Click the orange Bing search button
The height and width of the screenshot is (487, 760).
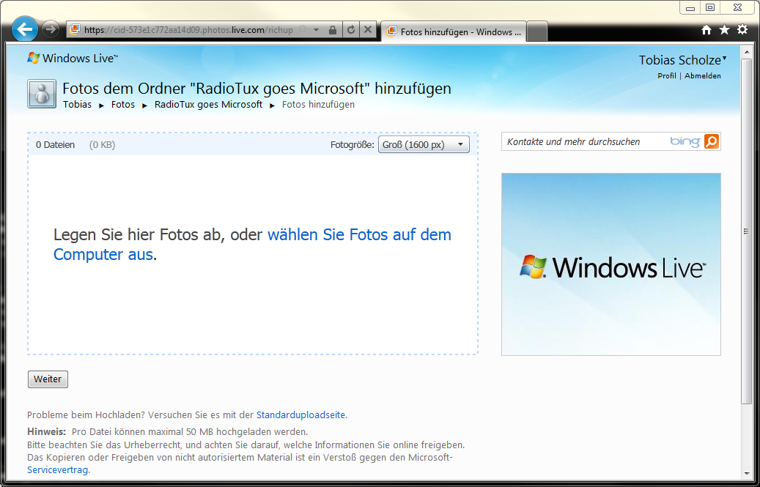coord(712,141)
